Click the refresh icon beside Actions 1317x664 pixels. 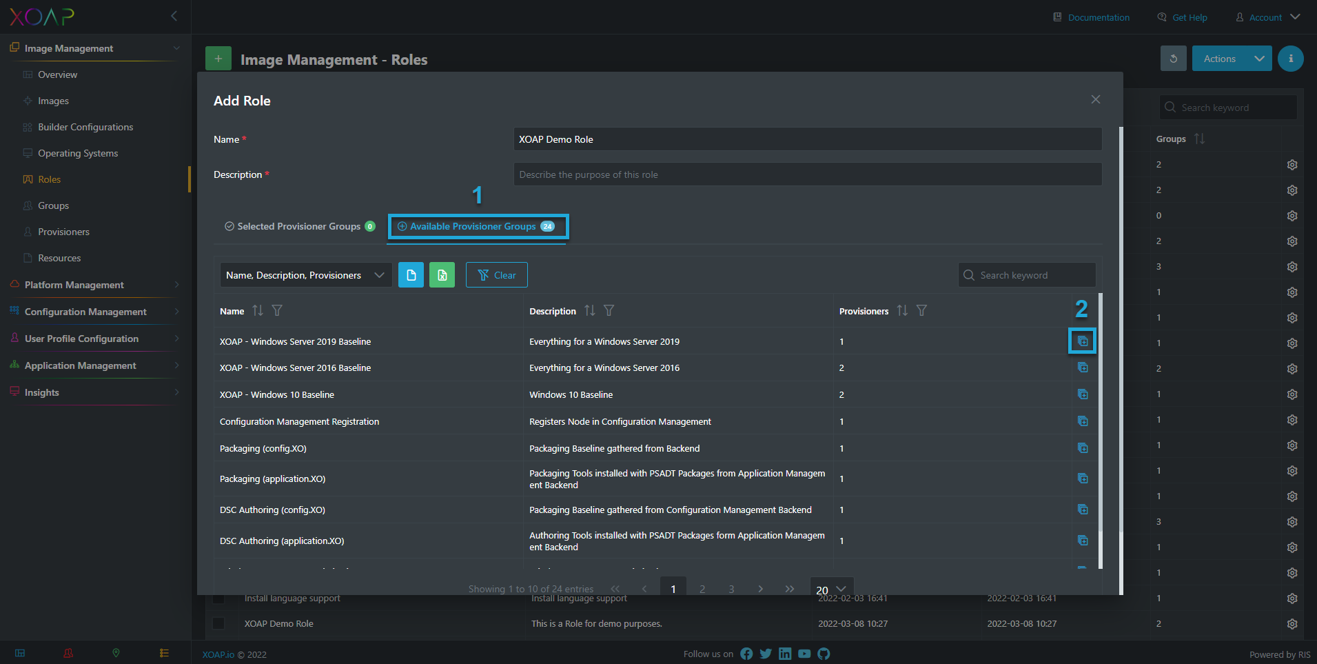[x=1174, y=59]
